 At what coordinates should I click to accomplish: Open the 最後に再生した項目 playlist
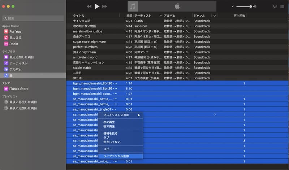(23, 102)
